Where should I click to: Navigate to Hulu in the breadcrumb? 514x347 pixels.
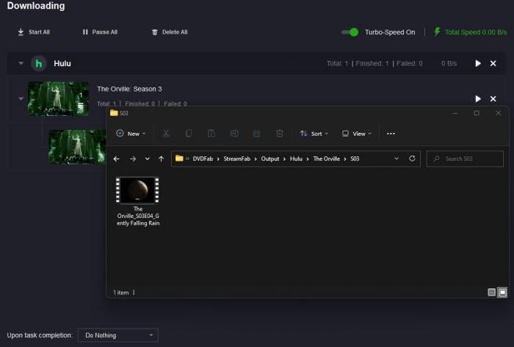click(296, 158)
